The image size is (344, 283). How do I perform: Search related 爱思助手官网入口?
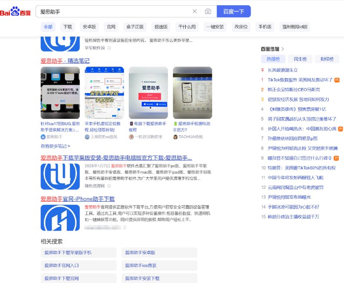(x=79, y=265)
